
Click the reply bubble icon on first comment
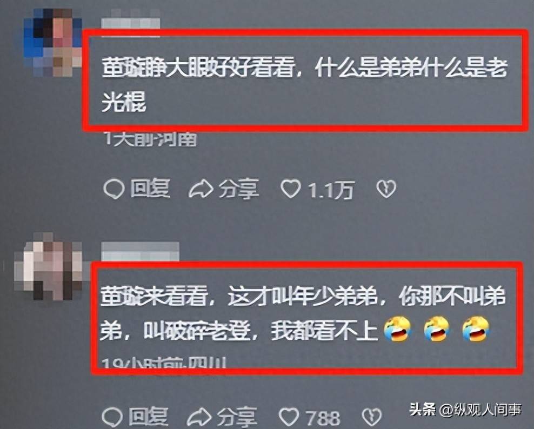point(114,189)
